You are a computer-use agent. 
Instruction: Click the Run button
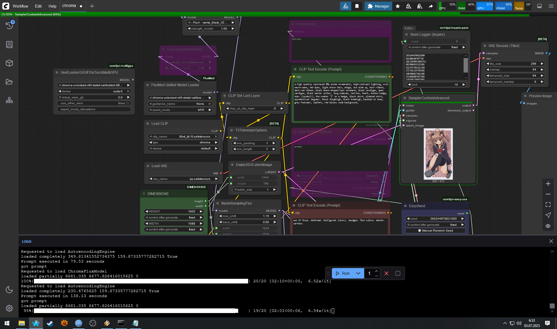[343, 273]
